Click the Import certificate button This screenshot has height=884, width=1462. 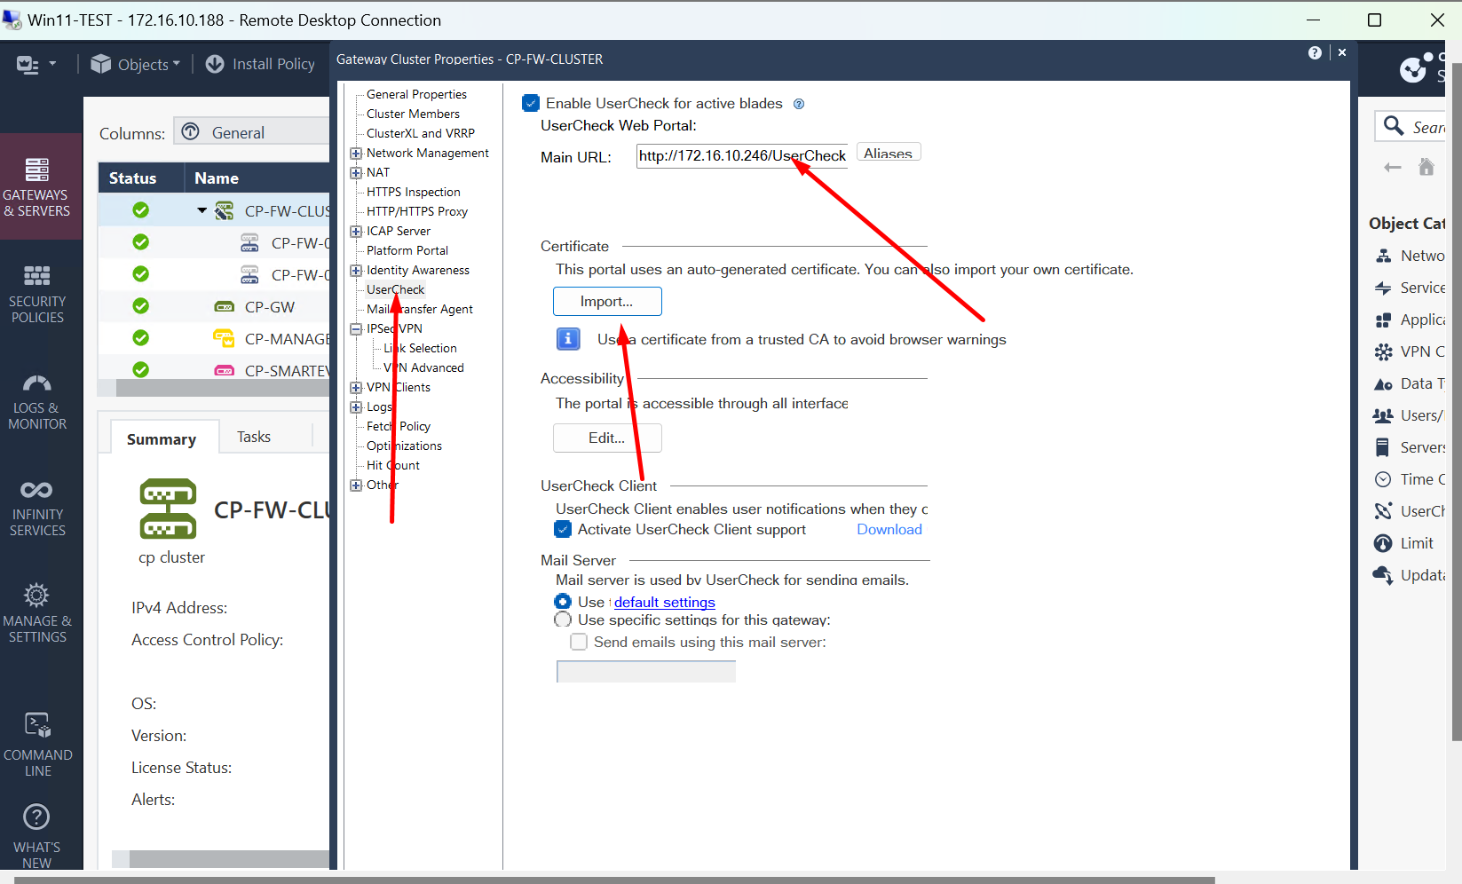coord(606,301)
